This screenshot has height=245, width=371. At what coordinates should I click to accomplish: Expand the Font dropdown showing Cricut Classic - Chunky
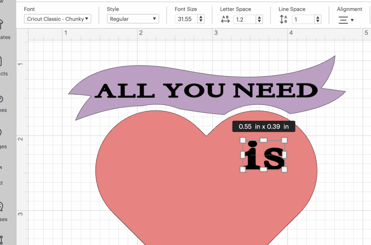click(x=58, y=19)
